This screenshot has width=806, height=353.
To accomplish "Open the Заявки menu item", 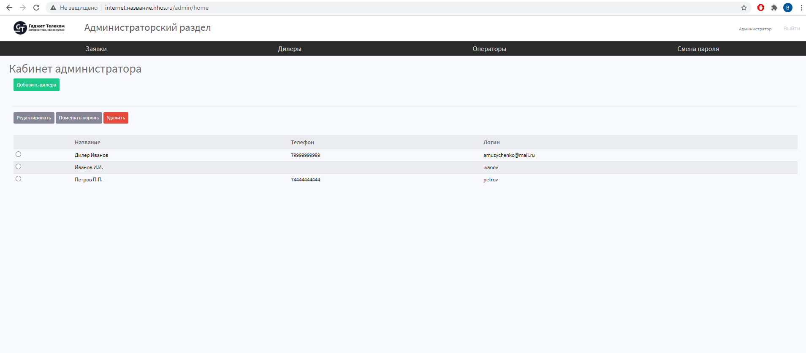I will [x=96, y=49].
